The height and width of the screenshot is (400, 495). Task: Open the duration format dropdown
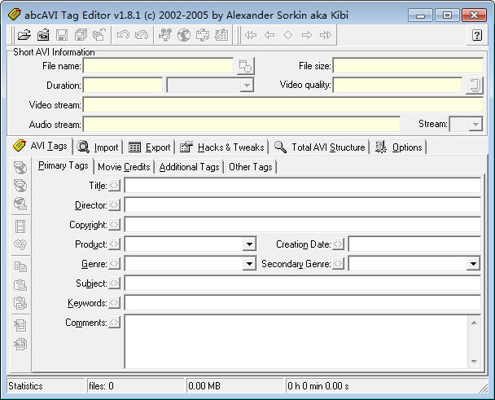247,86
